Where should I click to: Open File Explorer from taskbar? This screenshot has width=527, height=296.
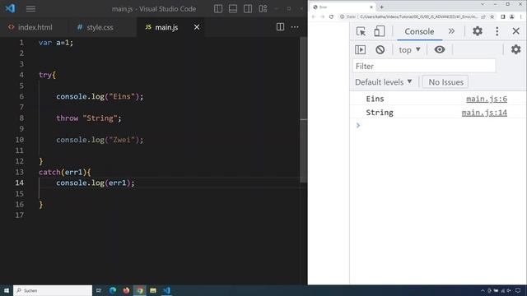click(x=153, y=290)
